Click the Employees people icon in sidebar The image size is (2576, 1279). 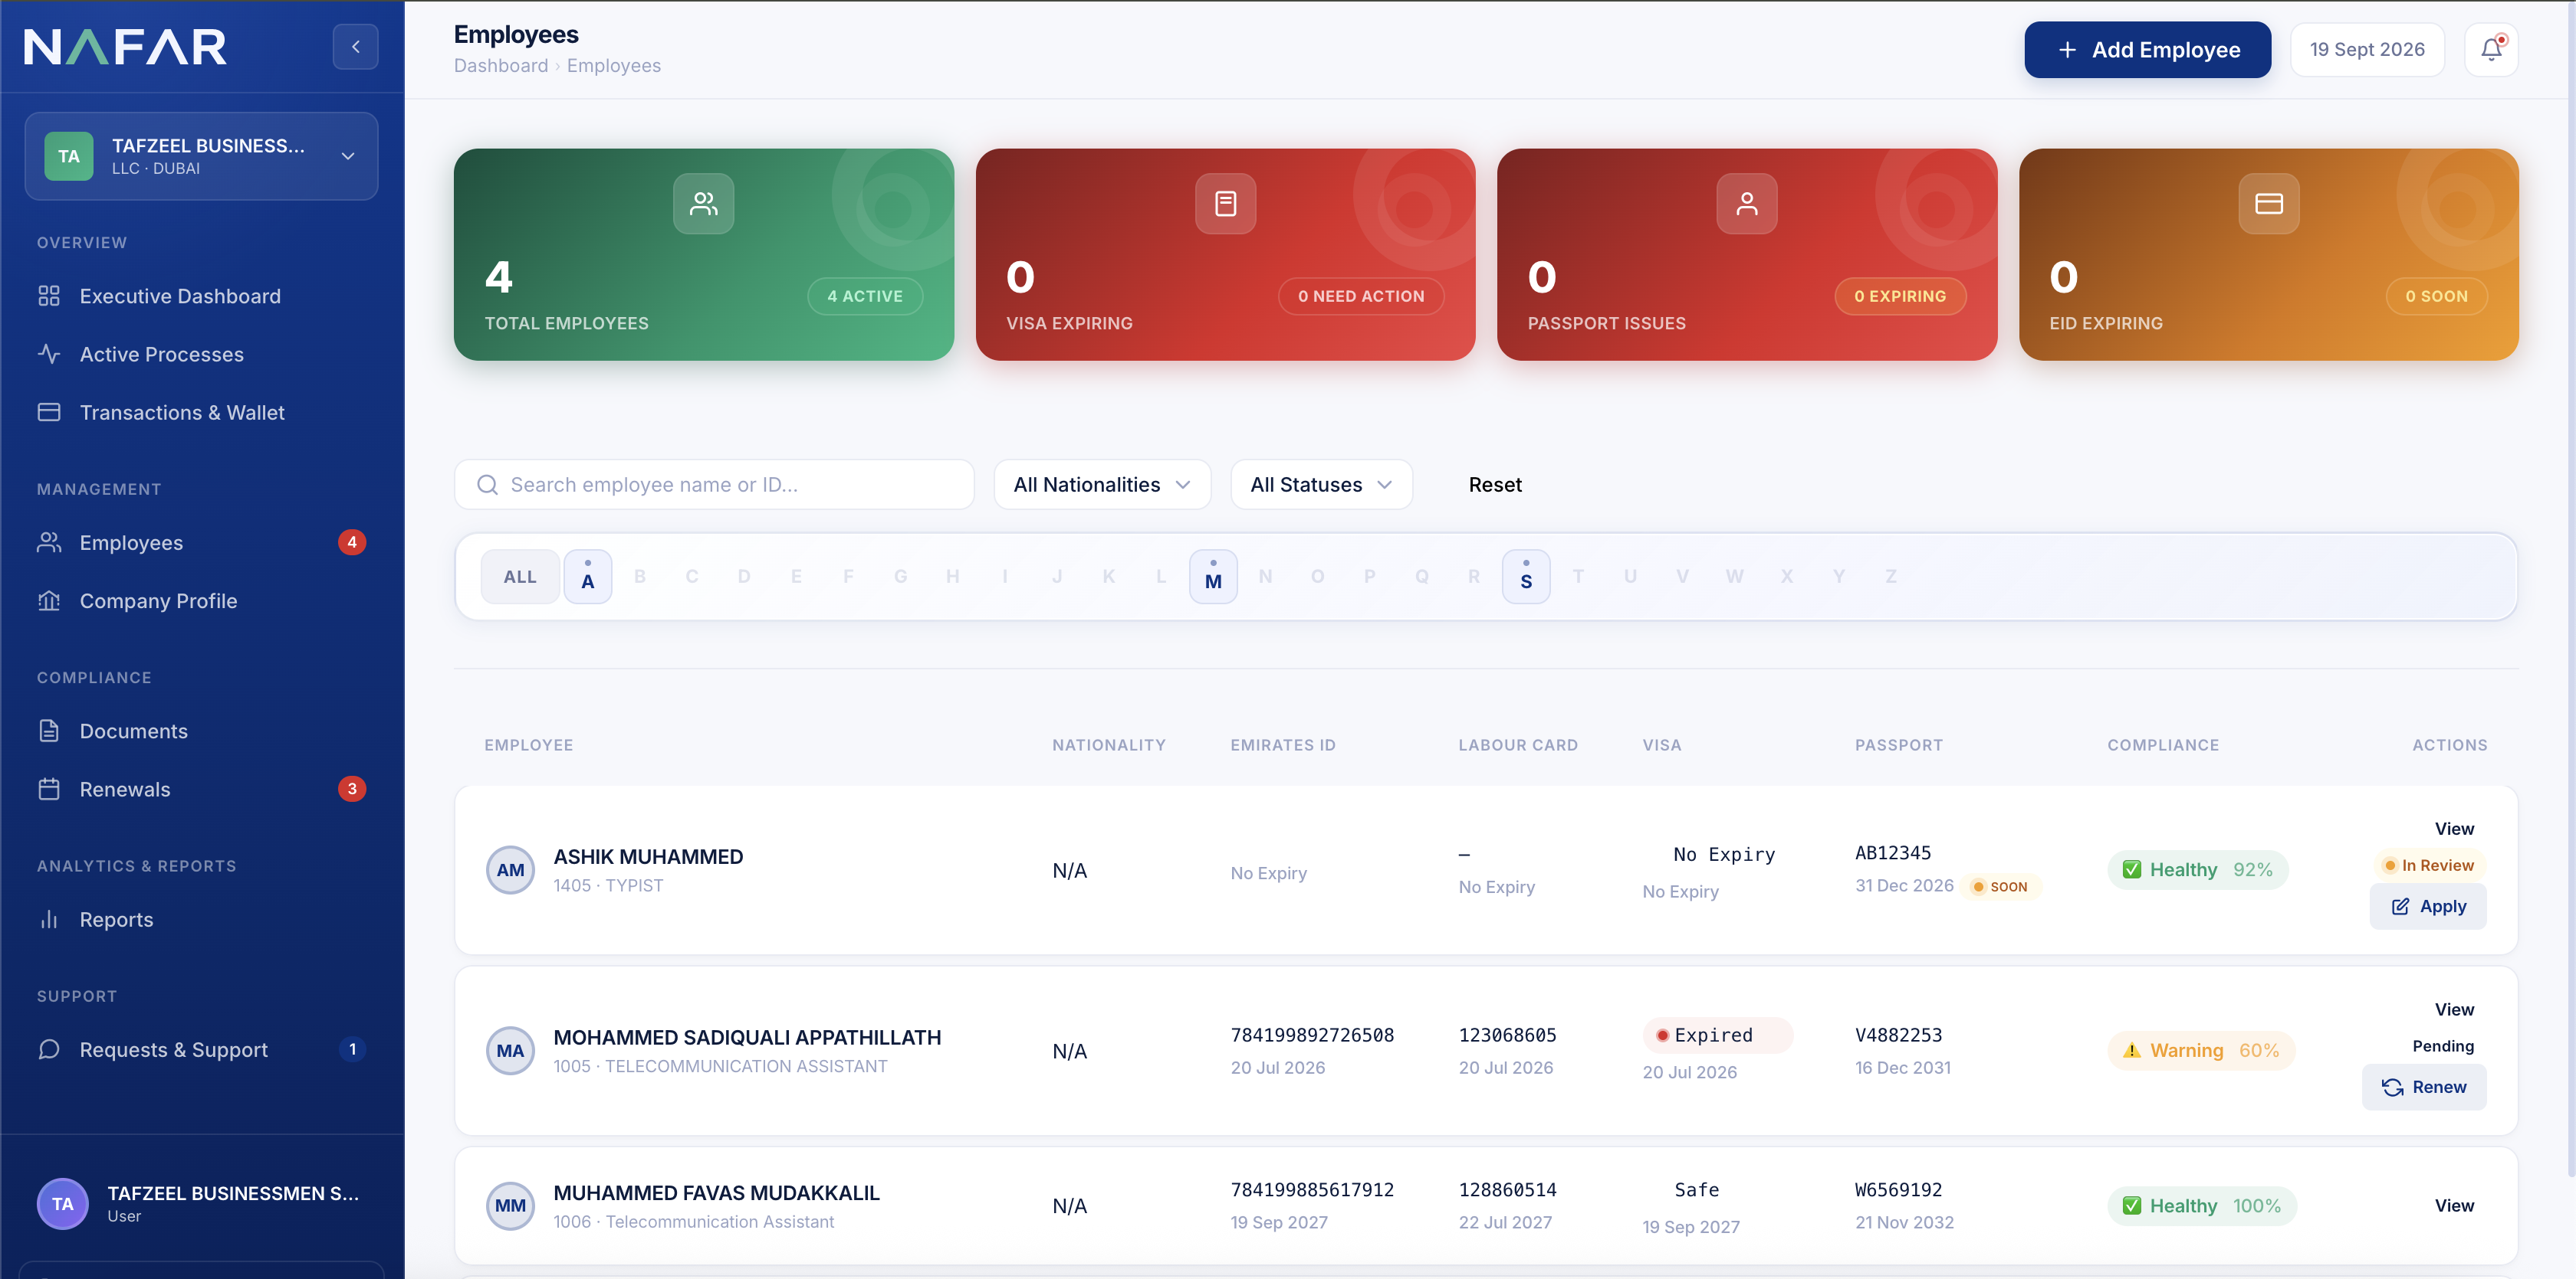(x=49, y=542)
